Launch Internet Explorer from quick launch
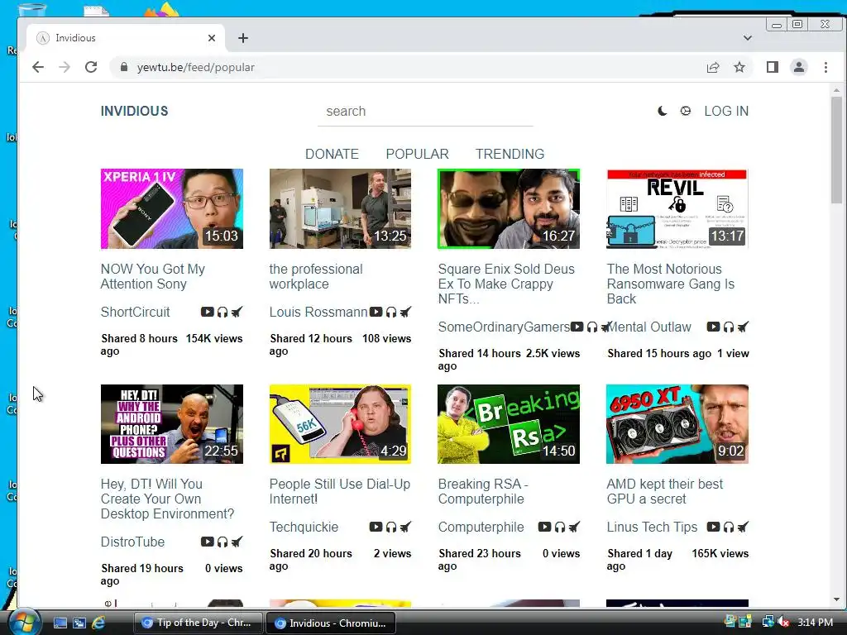 98,623
